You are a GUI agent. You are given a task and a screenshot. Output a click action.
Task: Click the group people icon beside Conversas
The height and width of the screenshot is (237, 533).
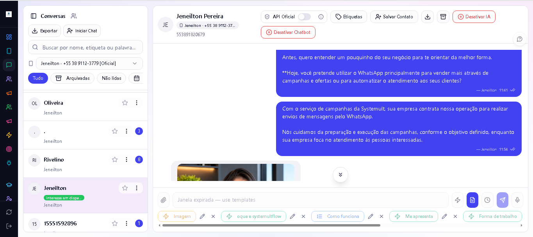pyautogui.click(x=74, y=16)
